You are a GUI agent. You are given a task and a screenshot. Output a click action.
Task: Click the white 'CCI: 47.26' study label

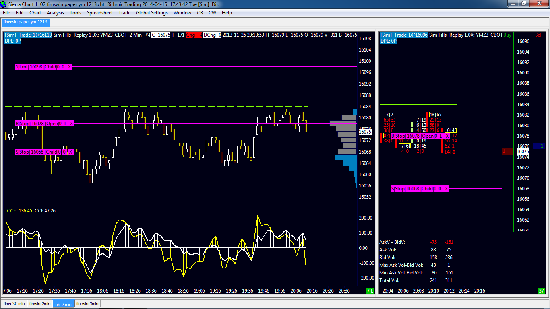tap(45, 210)
